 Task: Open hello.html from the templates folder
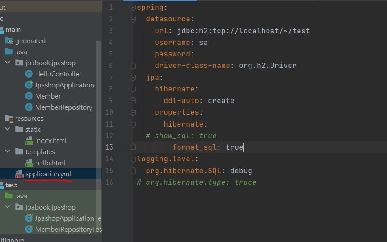point(50,163)
